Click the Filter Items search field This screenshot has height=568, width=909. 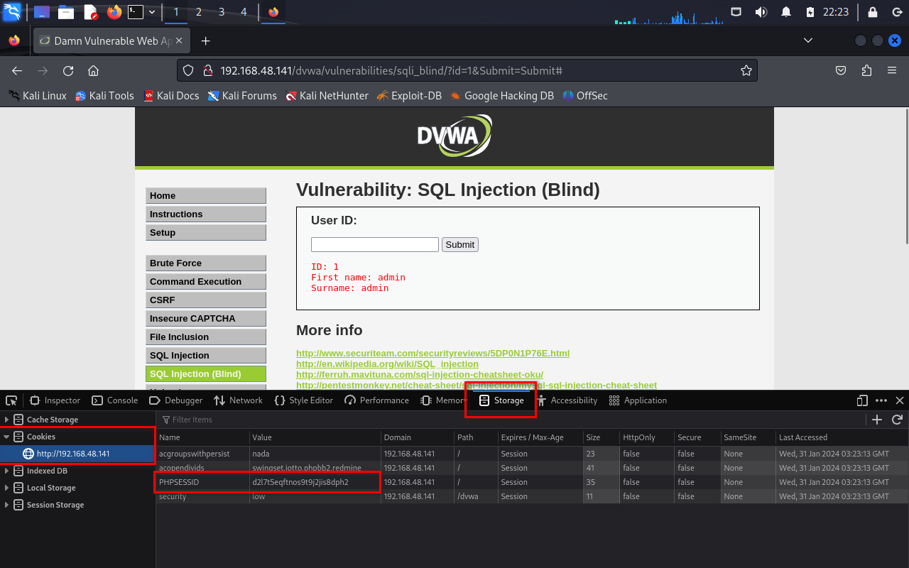pyautogui.click(x=511, y=420)
